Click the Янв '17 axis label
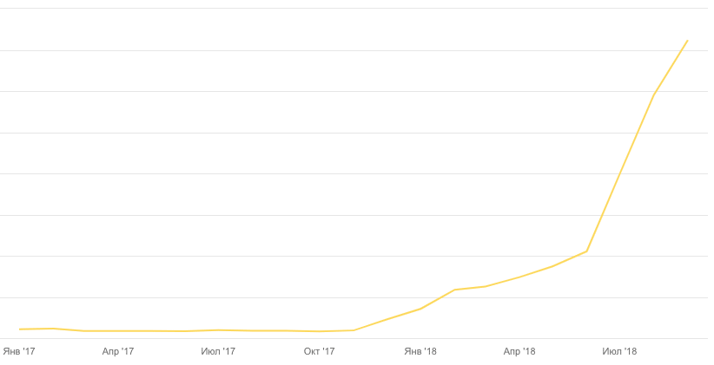Screen dimensions: 714x365 [x=19, y=351]
